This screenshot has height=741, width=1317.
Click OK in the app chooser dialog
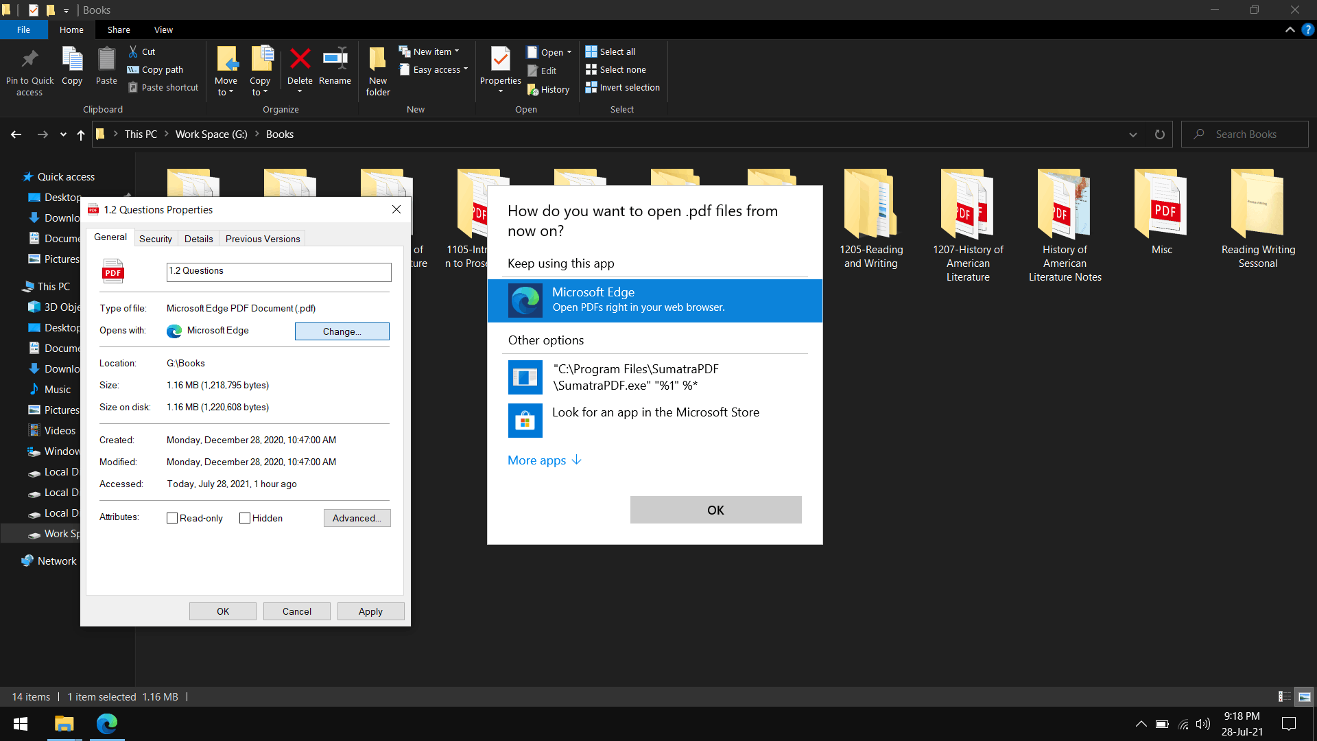coord(715,510)
